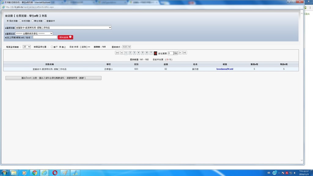Open results page 4
313x176 pixels.
pos(138,53)
